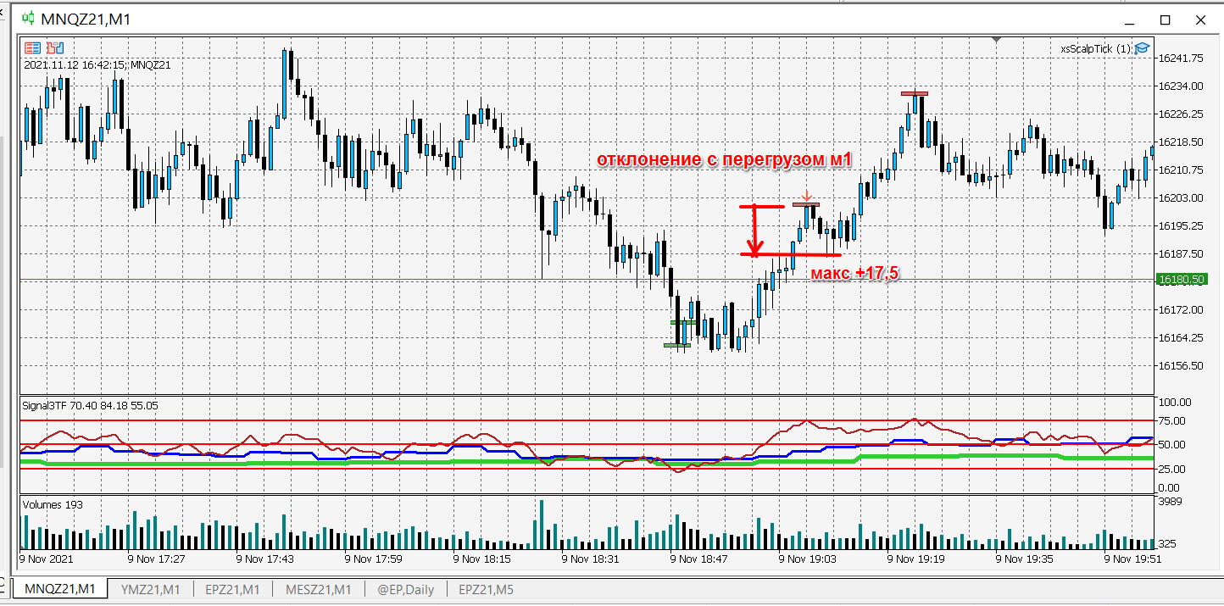Click the 16156.50 price scale value
The height and width of the screenshot is (606, 1224).
(x=1182, y=365)
